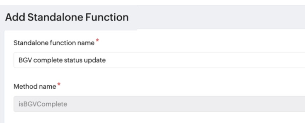Click the 'Method name' label
305x123 pixels.
point(35,86)
